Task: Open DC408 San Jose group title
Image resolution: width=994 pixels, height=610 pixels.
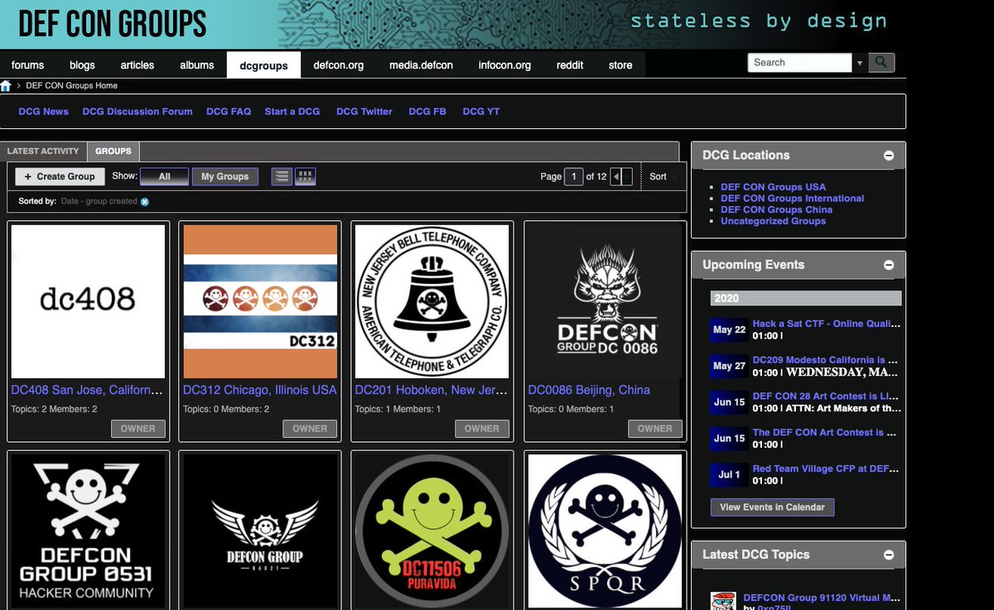Action: (x=87, y=390)
